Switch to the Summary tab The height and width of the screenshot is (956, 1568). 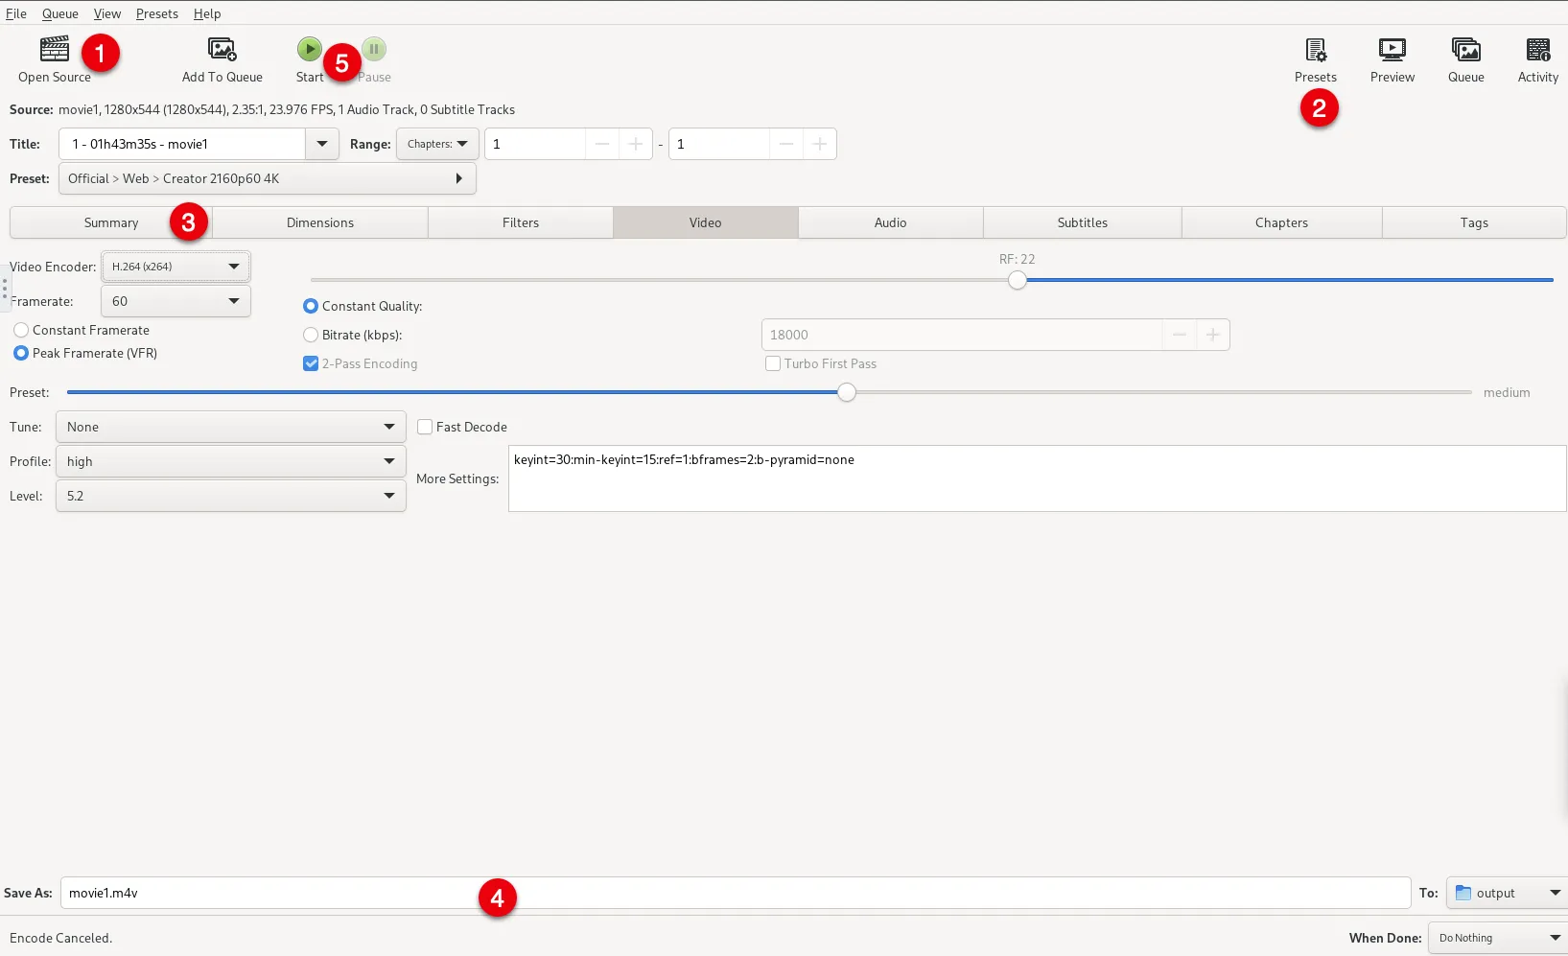111,222
